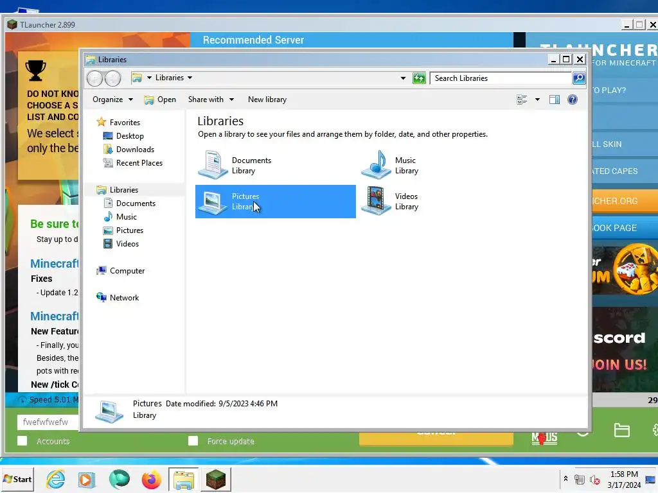Click the Forward navigation arrow

click(112, 78)
